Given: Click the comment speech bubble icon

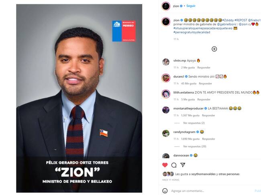Looking at the screenshot, I should tap(174, 165).
